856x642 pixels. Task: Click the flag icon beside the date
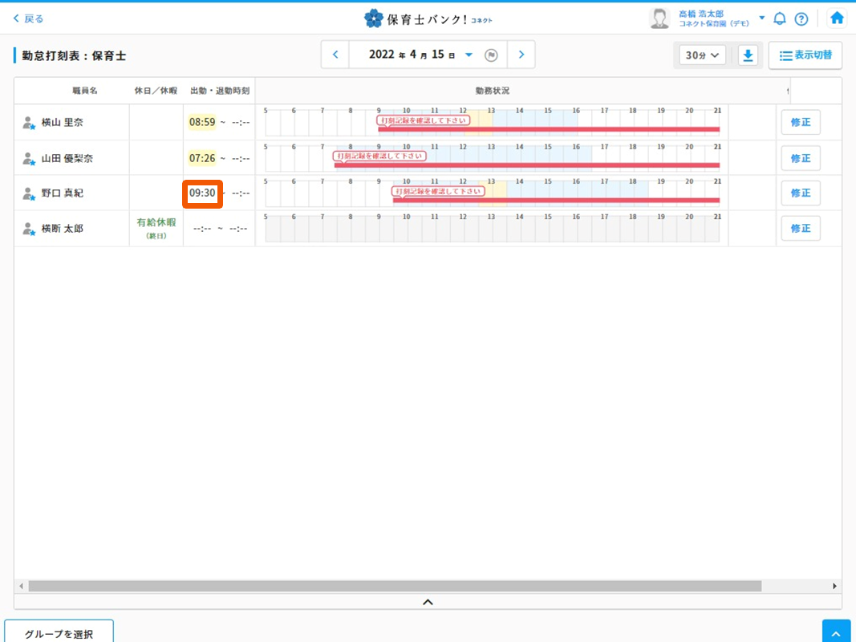tap(492, 55)
